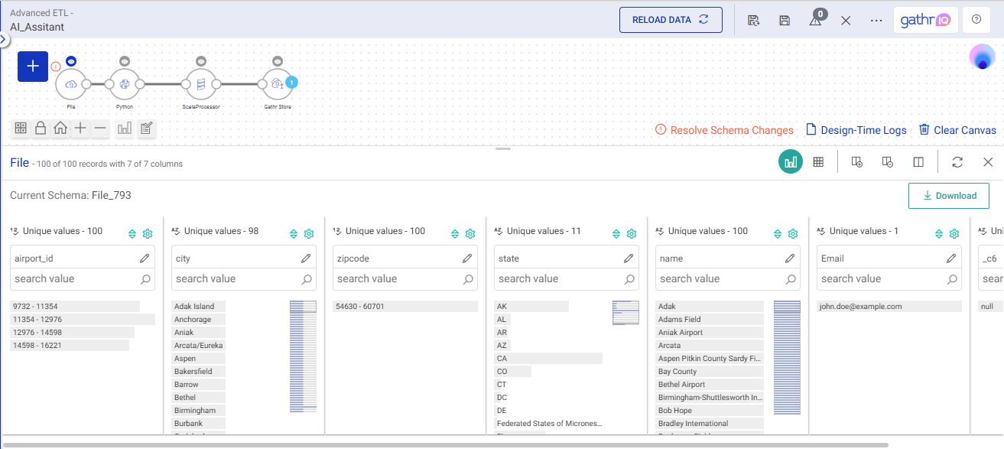The image size is (1004, 449).
Task: Switch to the grid table view icon
Action: (818, 162)
